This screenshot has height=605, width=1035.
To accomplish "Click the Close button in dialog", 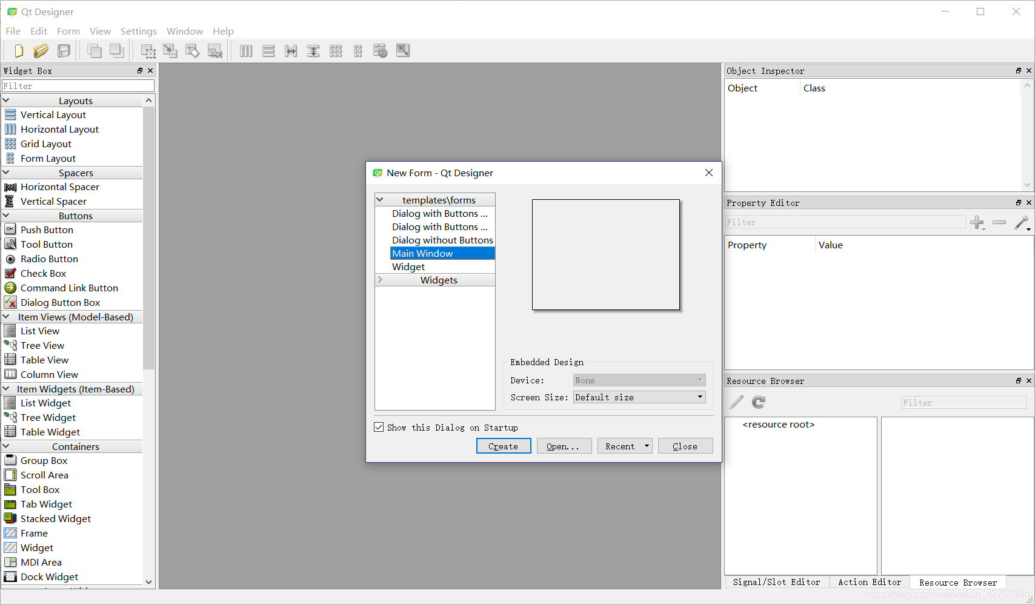I will (x=685, y=446).
